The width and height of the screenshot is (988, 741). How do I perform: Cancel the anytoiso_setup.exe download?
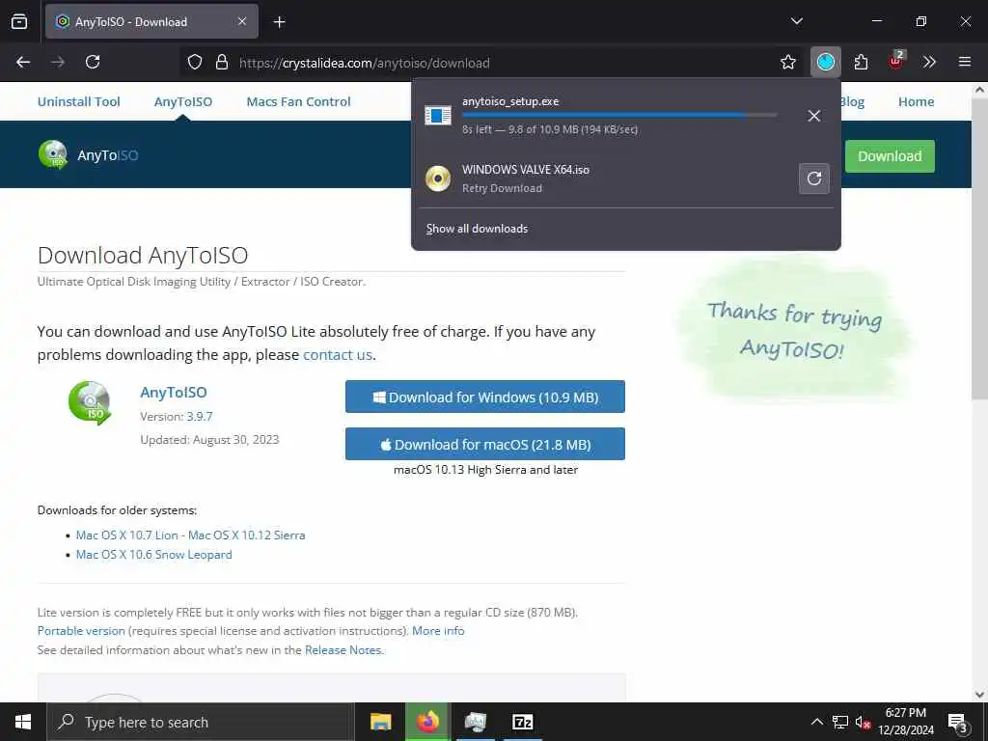tap(814, 116)
